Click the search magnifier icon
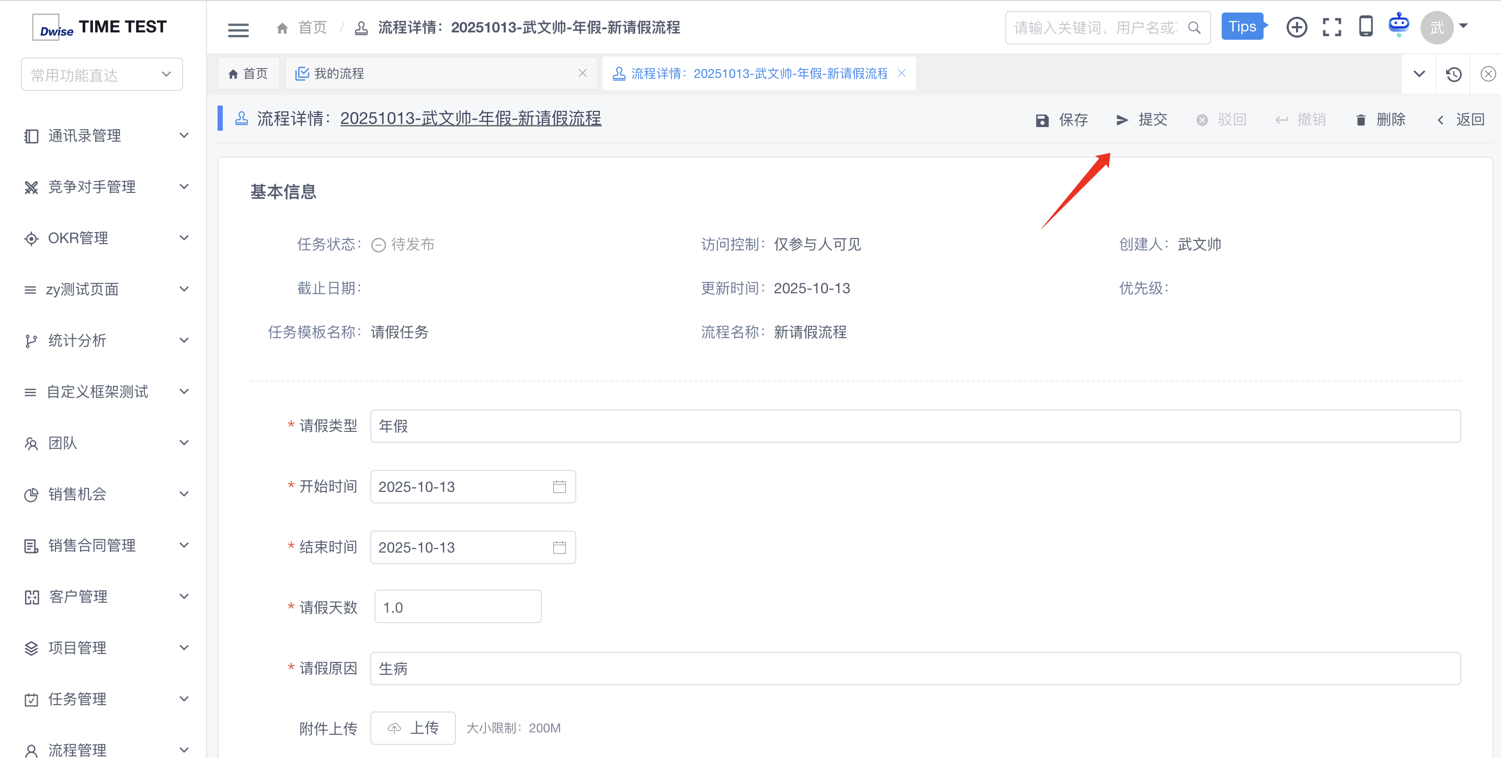Viewport: 1501px width, 758px height. [x=1194, y=28]
